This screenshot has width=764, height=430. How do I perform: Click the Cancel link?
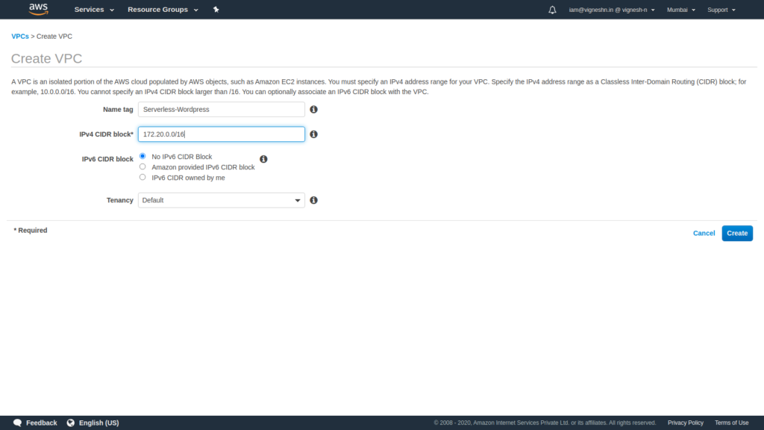click(704, 233)
